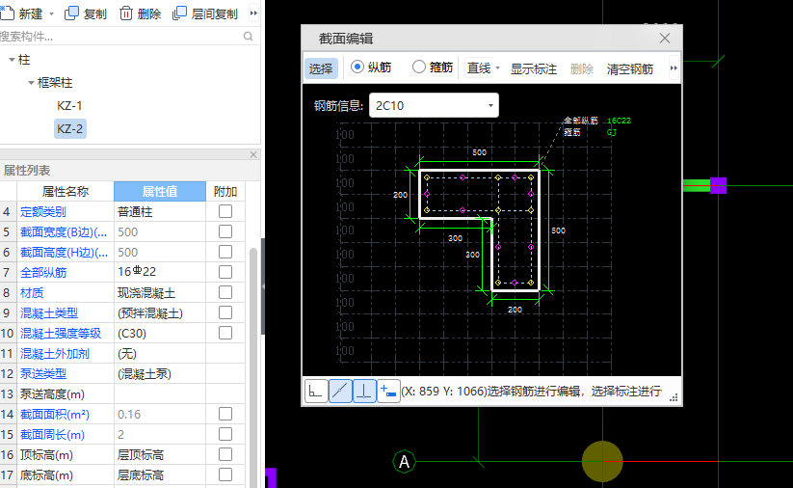Check 附加 box for 顶标高
Screen dimensions: 793x488
[225, 454]
